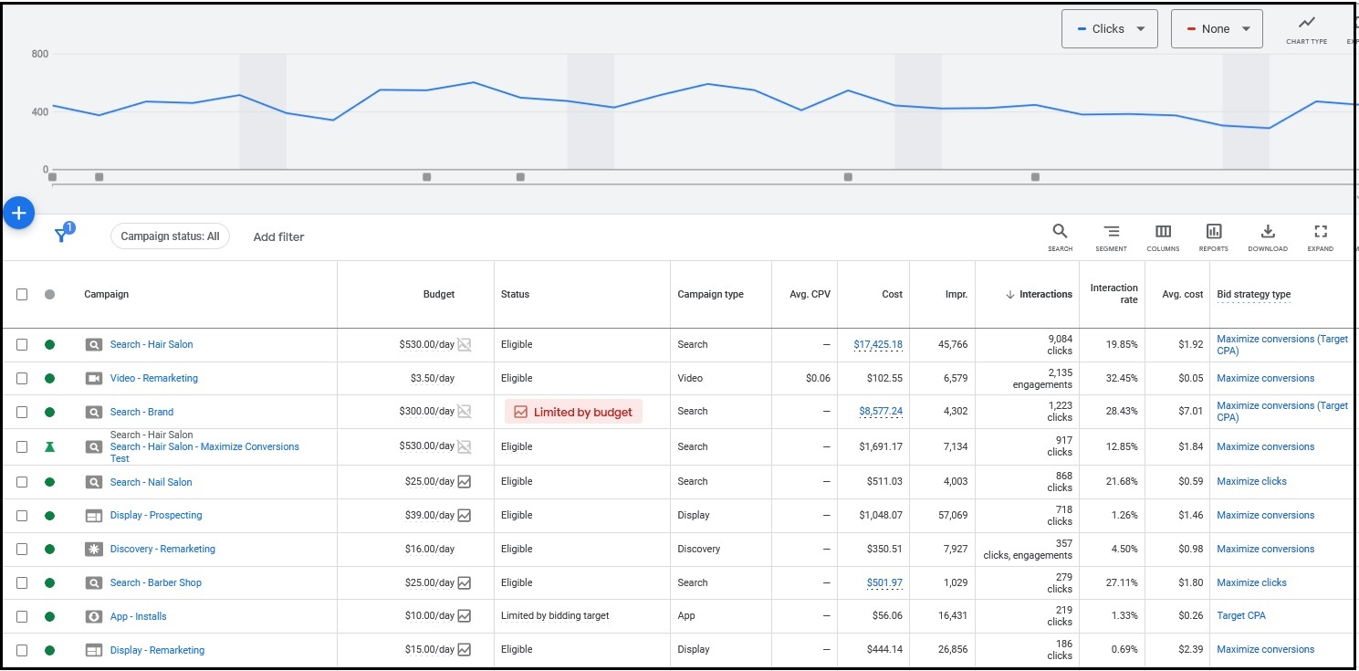Click the blue plus new campaign button

pos(19,213)
